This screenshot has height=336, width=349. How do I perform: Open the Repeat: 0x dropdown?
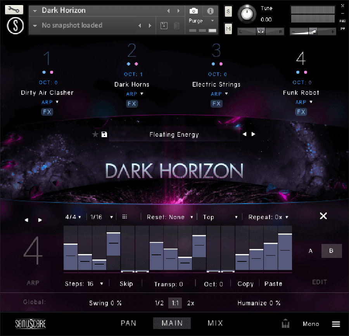point(268,217)
